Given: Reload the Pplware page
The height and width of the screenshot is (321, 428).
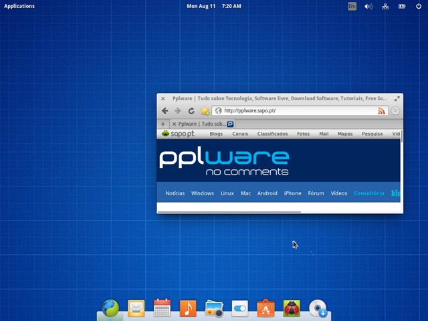Looking at the screenshot, I should pyautogui.click(x=191, y=110).
